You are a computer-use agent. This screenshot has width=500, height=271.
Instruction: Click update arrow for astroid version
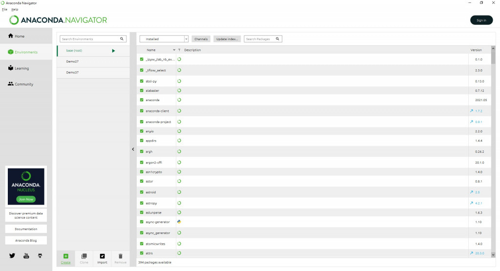tap(471, 192)
